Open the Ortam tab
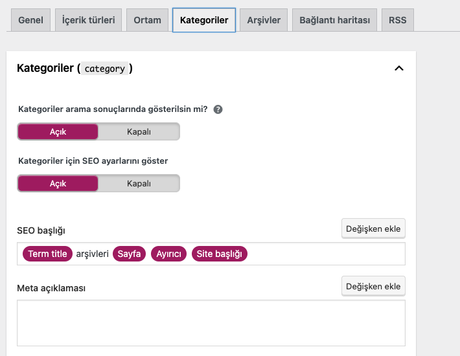Viewport: 460px width, 356px height. tap(148, 20)
